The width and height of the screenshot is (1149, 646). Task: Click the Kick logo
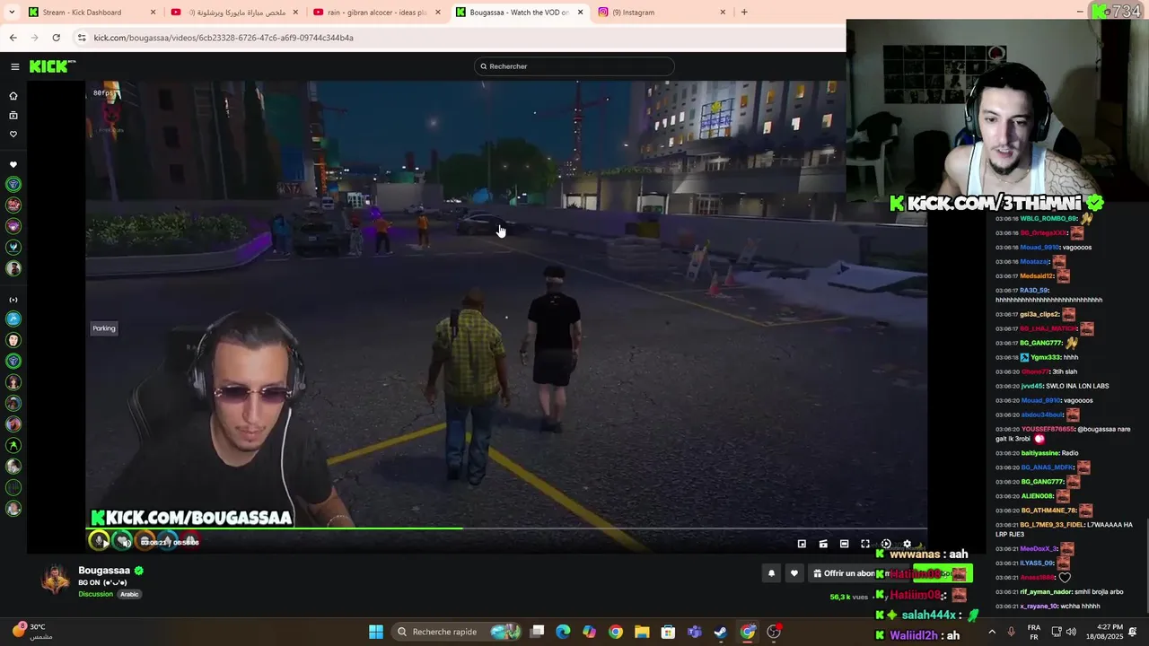click(x=52, y=66)
